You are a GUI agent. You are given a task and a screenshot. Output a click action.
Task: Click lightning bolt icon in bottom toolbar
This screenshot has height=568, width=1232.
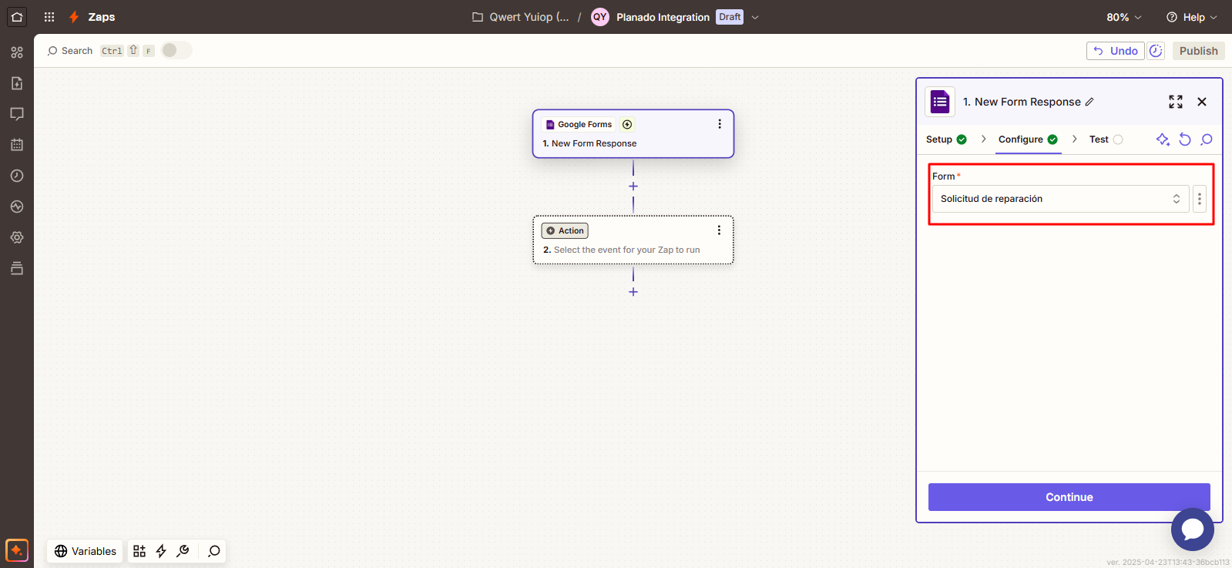tap(161, 551)
